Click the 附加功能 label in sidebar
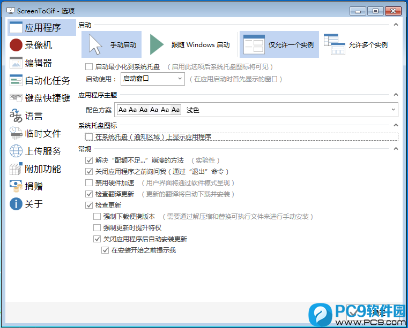This screenshot has width=408, height=328. click(x=43, y=169)
